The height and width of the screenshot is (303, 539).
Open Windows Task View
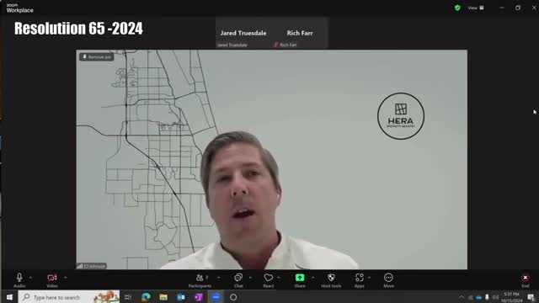tap(128, 297)
